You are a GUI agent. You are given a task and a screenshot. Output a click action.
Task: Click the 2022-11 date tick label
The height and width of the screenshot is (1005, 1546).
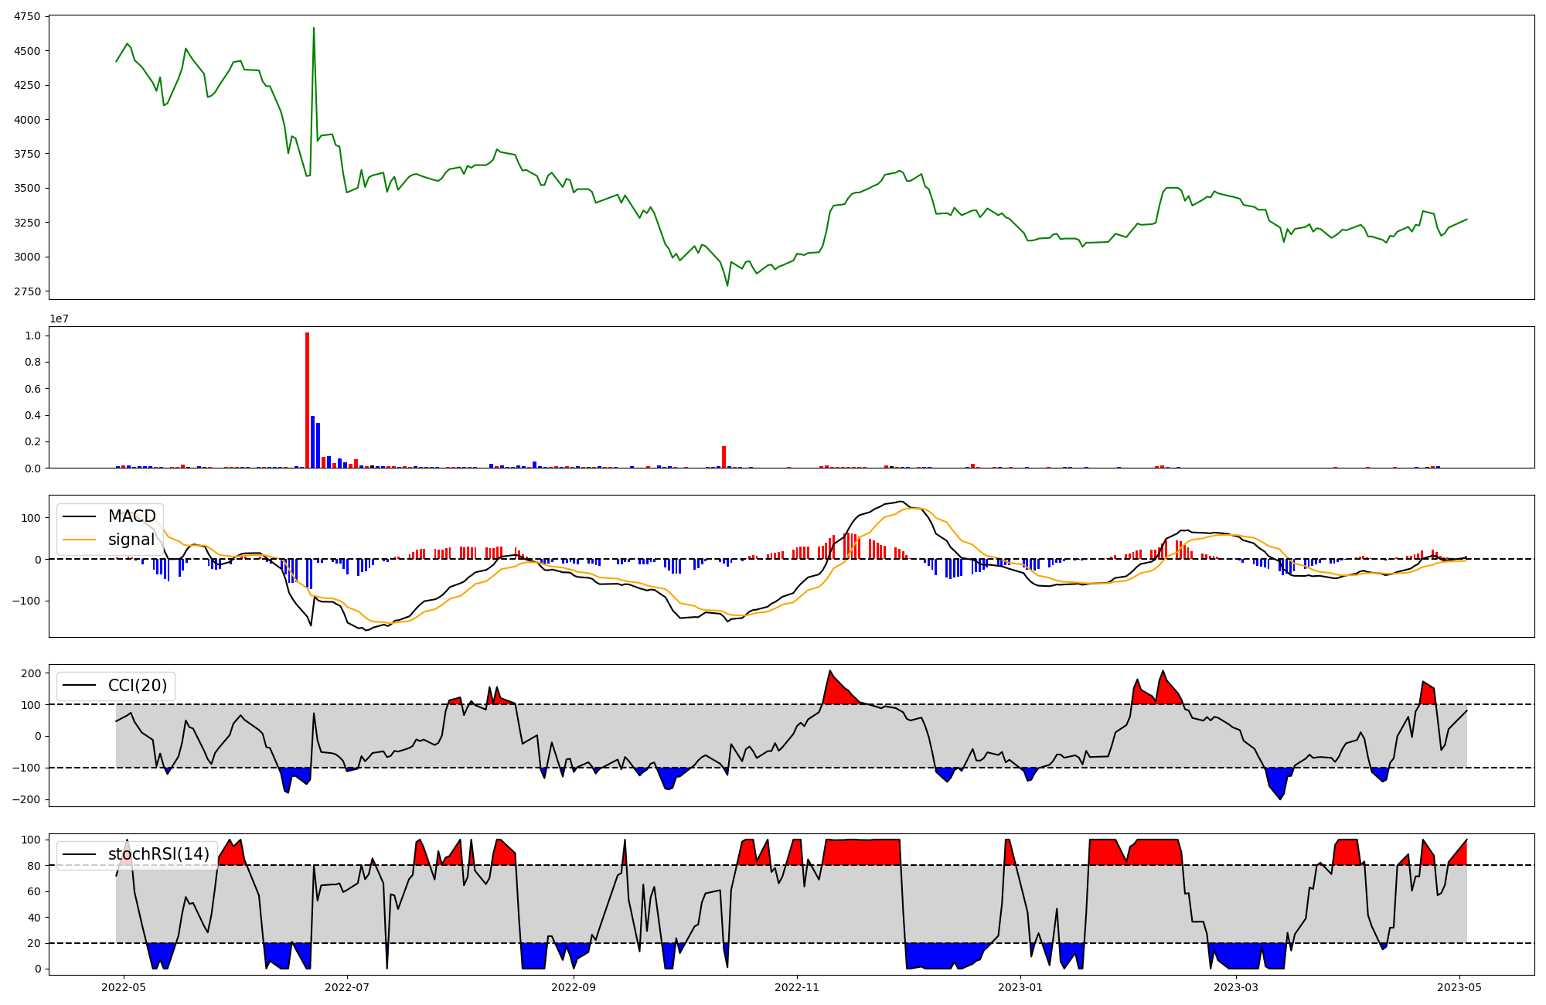click(x=797, y=987)
